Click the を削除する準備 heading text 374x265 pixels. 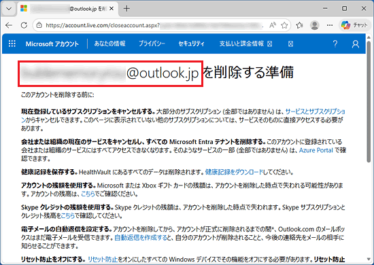(248, 72)
